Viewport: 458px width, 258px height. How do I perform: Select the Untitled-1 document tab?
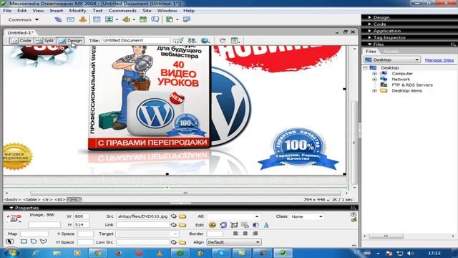[21, 32]
